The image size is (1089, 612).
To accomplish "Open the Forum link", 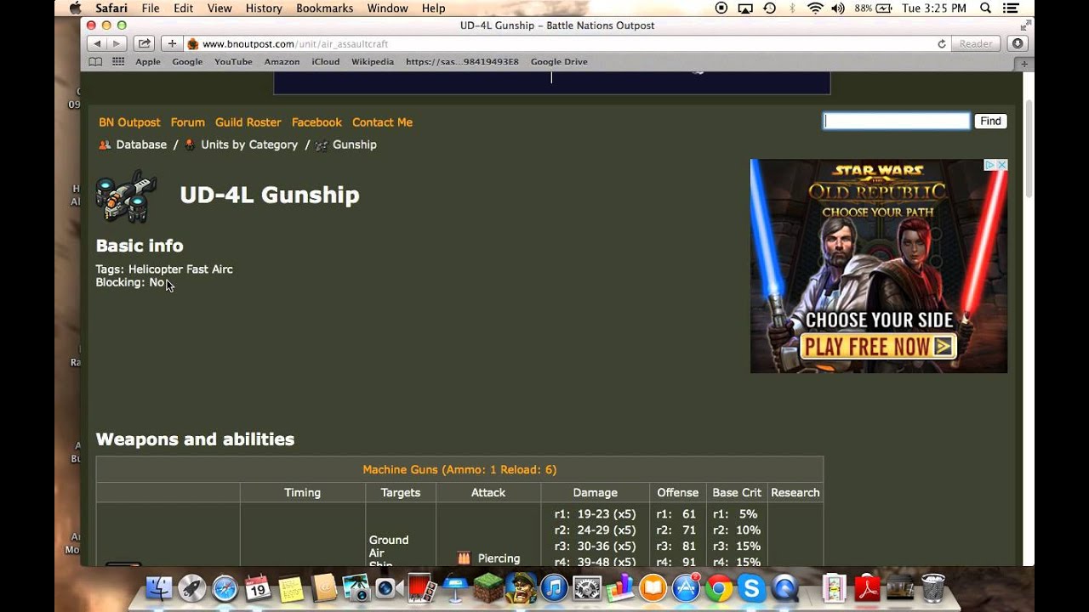I will [188, 122].
